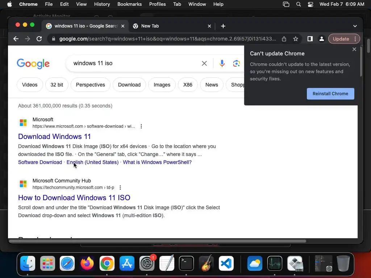This screenshot has width=371, height=278.
Task: Open the Bookmarks menu
Action: click(129, 4)
